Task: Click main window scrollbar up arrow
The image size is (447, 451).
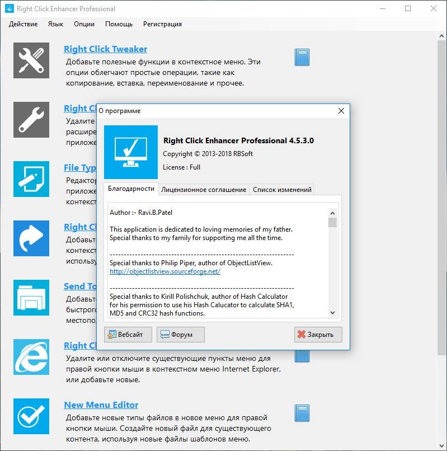Action: (441, 36)
